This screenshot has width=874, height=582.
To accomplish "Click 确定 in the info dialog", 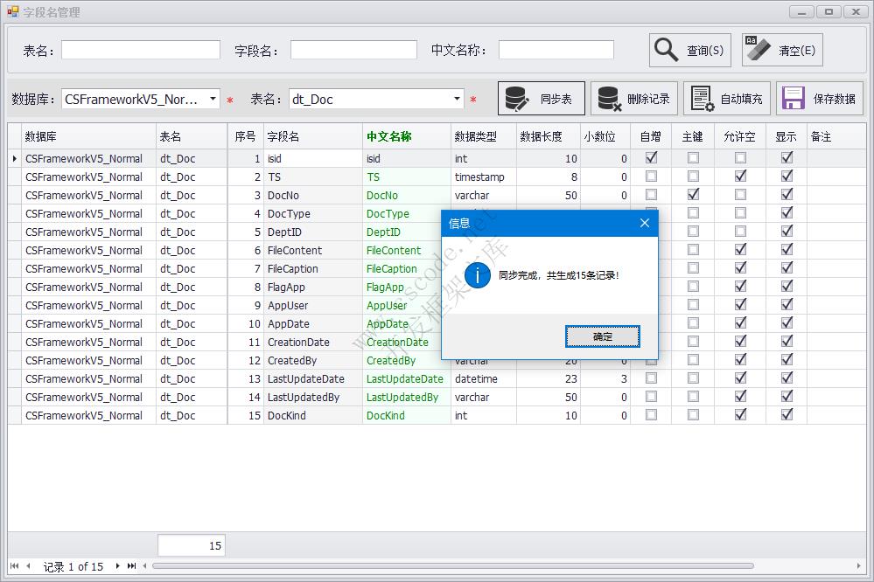I will (602, 336).
